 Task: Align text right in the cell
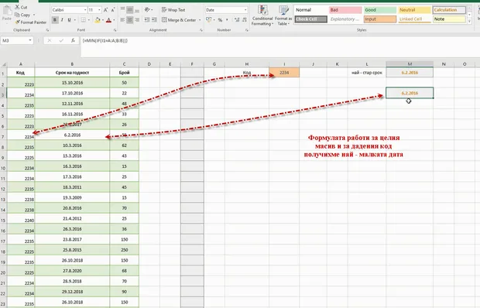tap(137, 20)
